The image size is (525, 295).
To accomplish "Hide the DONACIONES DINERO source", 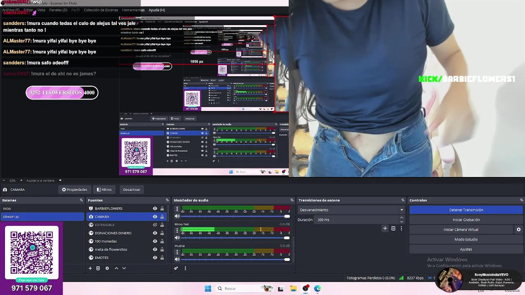I will (155, 233).
